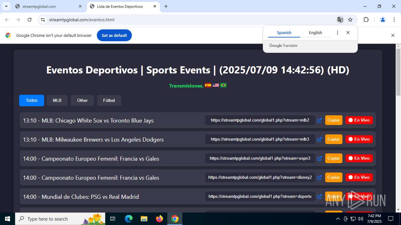Click En Vivo on the espn3 row
The height and width of the screenshot is (225, 401).
click(359, 158)
